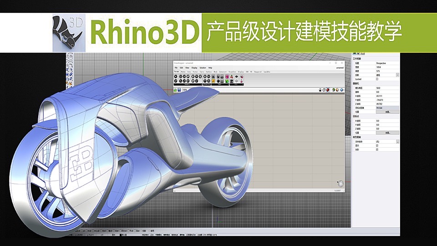437x246 pixels.
Task: Click the blue save icon on canvas toolbar
Action: point(179,90)
